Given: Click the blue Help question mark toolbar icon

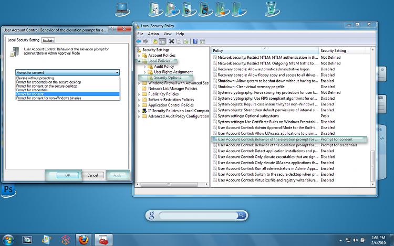Looking at the screenshot, I should [x=195, y=41].
